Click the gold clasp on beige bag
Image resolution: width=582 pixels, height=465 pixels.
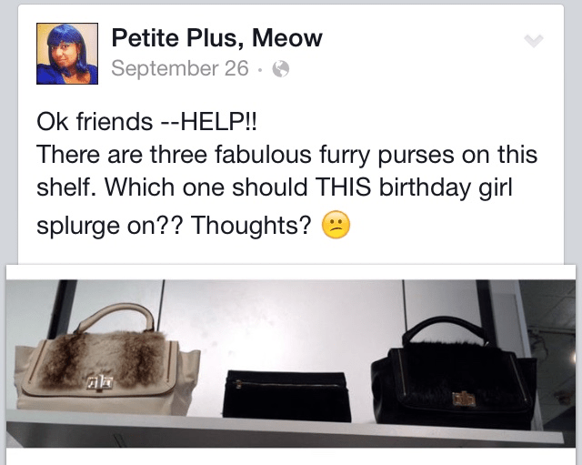coord(99,383)
